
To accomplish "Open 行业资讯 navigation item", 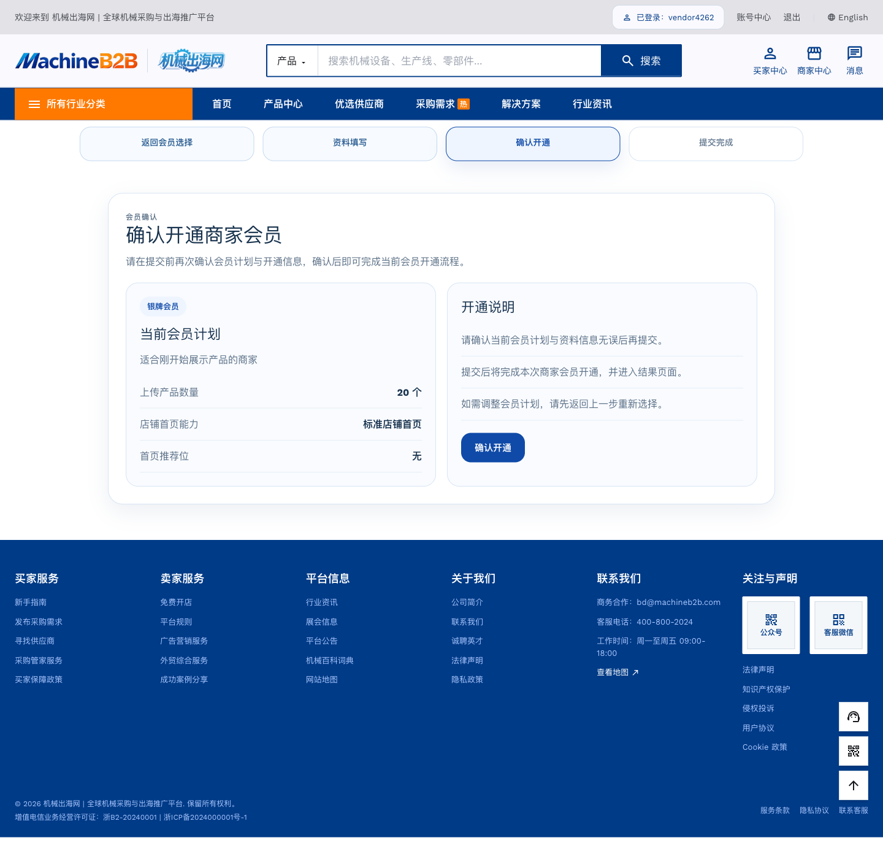I will click(x=592, y=104).
